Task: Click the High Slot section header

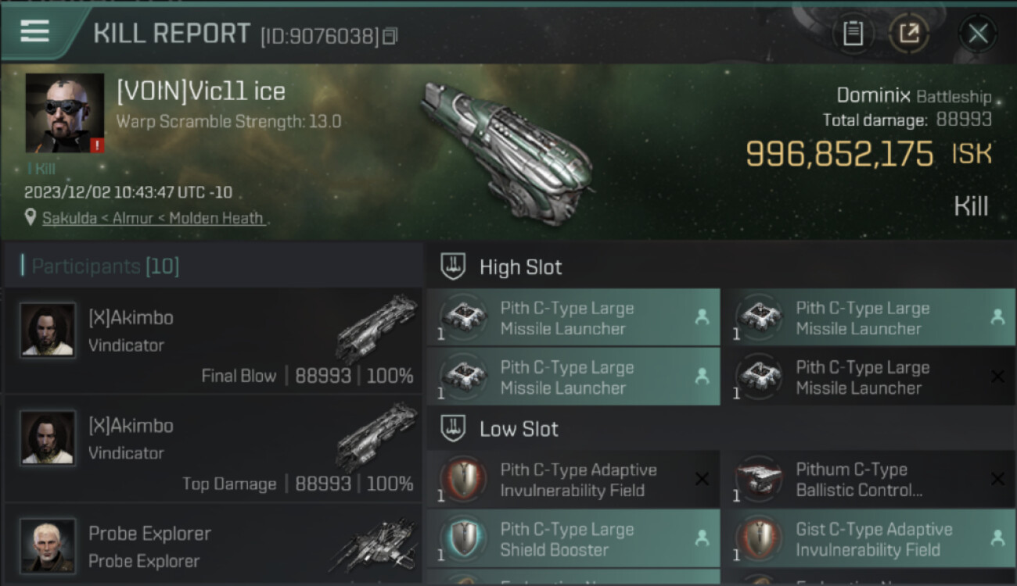Action: pos(520,267)
